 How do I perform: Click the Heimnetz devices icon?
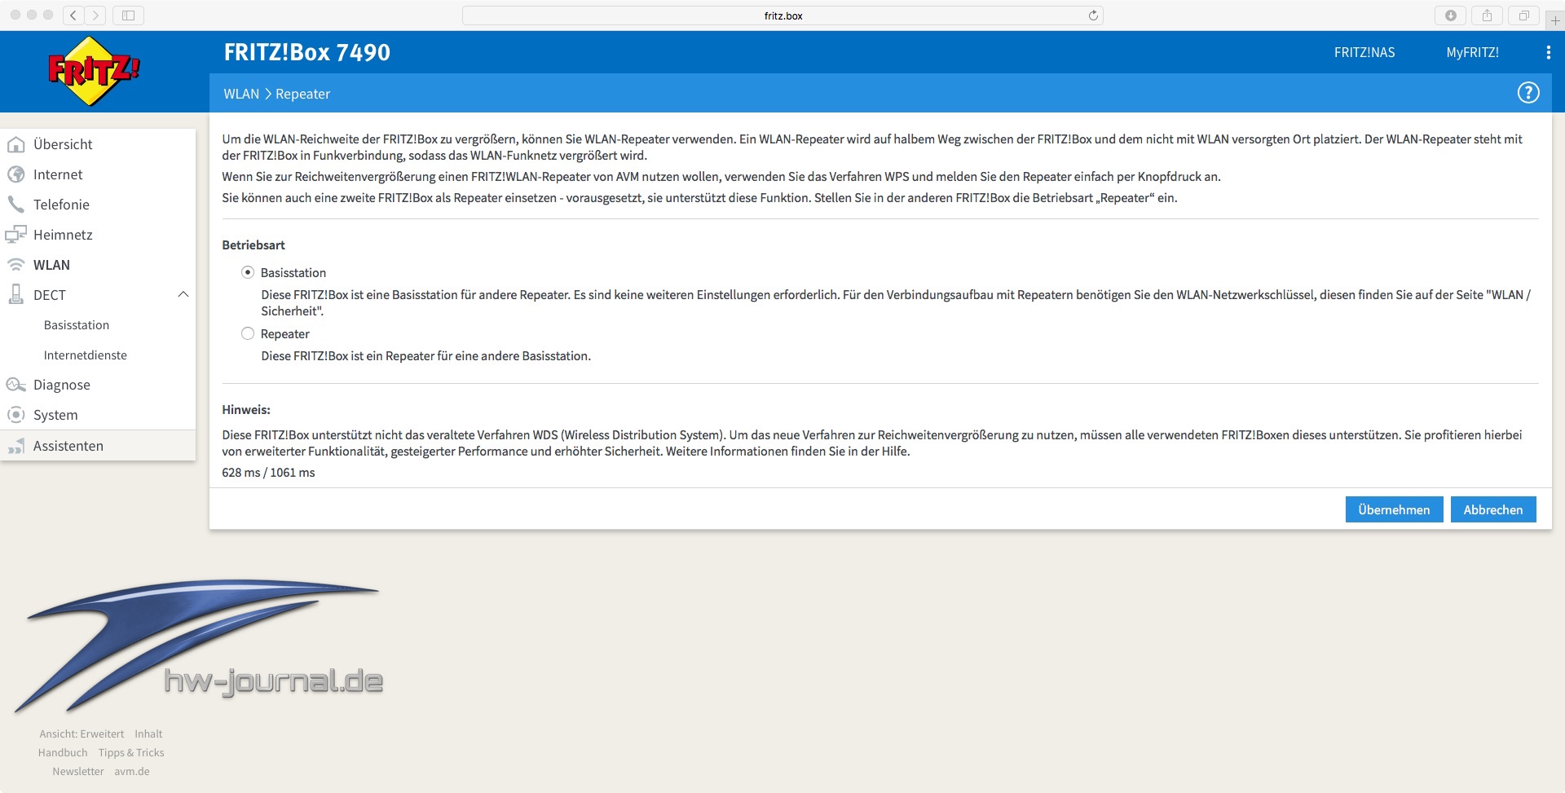[15, 235]
